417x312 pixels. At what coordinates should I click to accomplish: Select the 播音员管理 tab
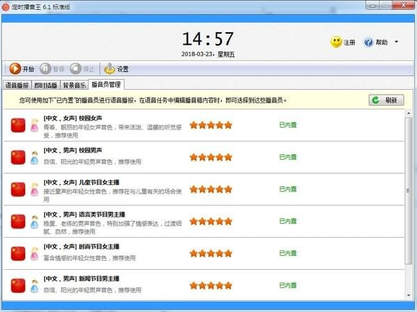[106, 84]
